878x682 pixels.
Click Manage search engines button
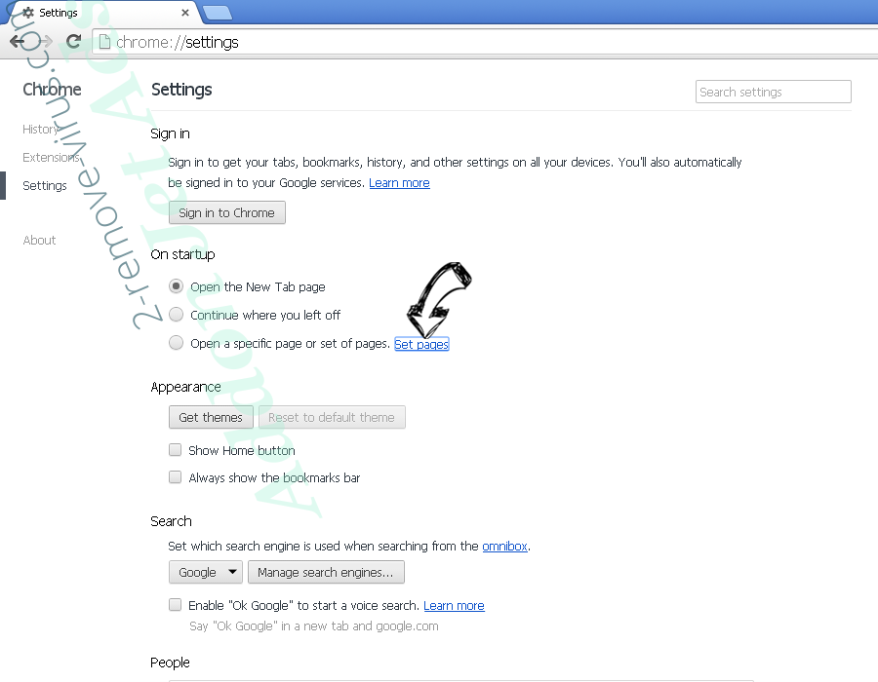325,573
